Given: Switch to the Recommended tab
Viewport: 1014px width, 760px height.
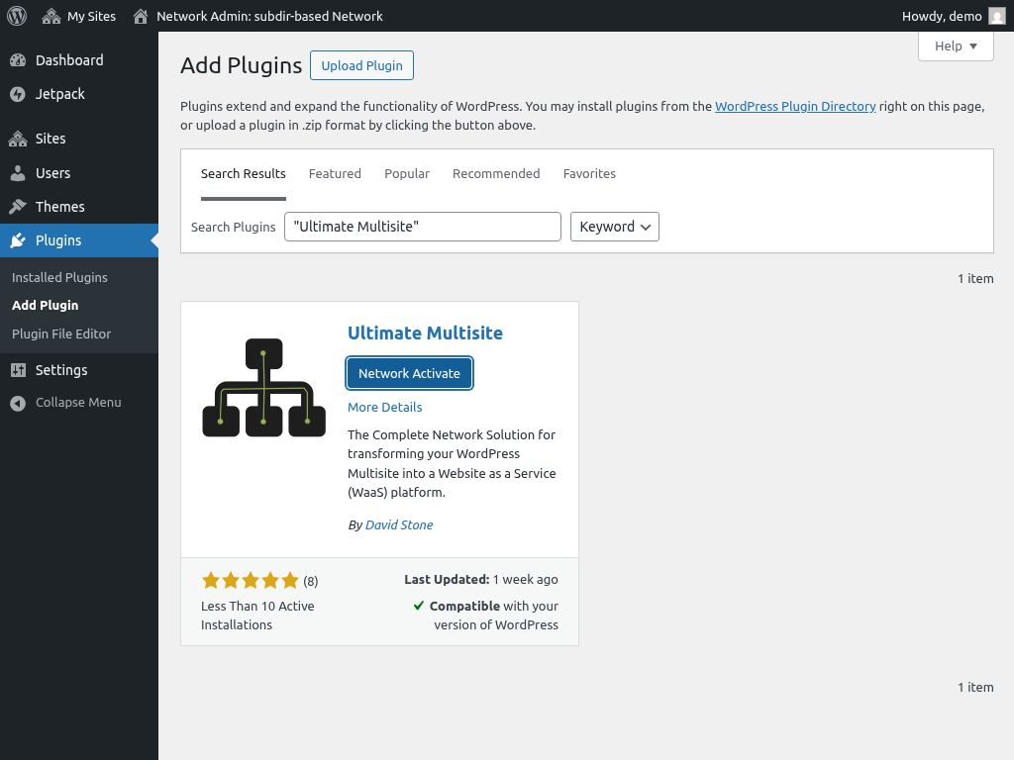Looking at the screenshot, I should coord(496,174).
